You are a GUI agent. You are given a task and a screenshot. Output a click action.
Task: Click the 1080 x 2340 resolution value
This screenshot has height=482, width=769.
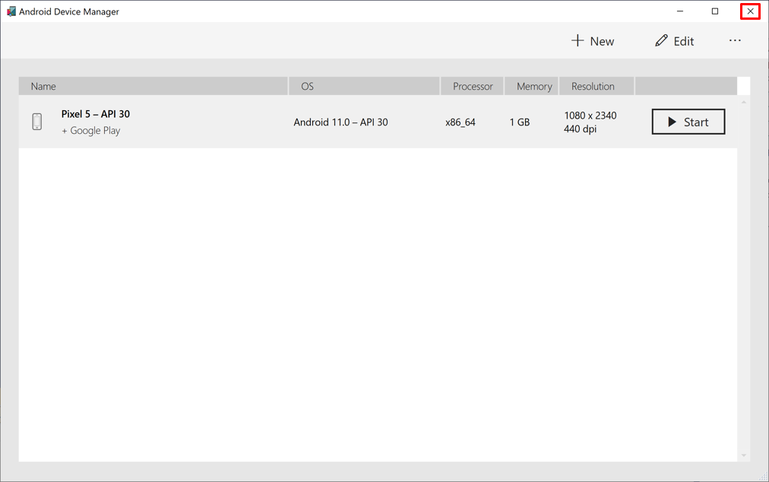click(590, 116)
